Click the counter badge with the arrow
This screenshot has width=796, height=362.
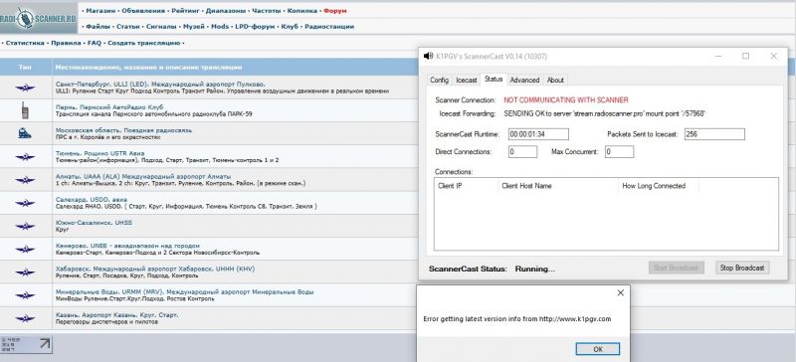26,344
